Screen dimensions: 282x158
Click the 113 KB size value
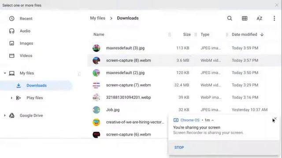click(182, 48)
